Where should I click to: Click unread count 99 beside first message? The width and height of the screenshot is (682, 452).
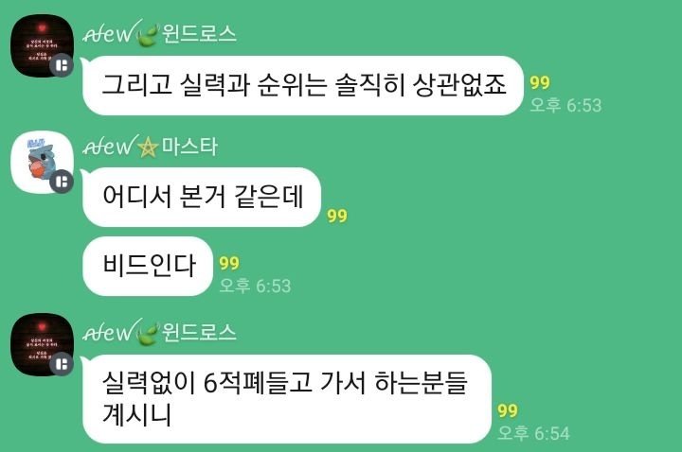pyautogui.click(x=540, y=82)
